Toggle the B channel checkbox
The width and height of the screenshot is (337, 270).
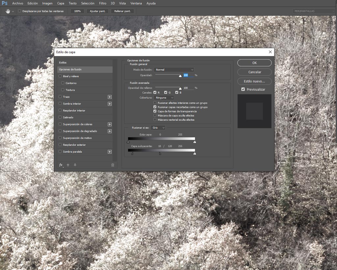click(x=177, y=92)
